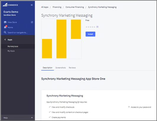157x121 pixels.
Task: Click Create payments text
Action: tap(59, 117)
